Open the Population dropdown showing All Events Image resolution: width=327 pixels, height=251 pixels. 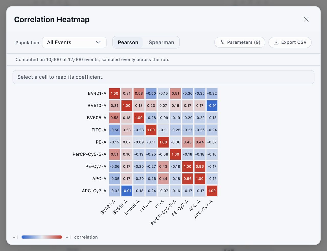(x=74, y=42)
